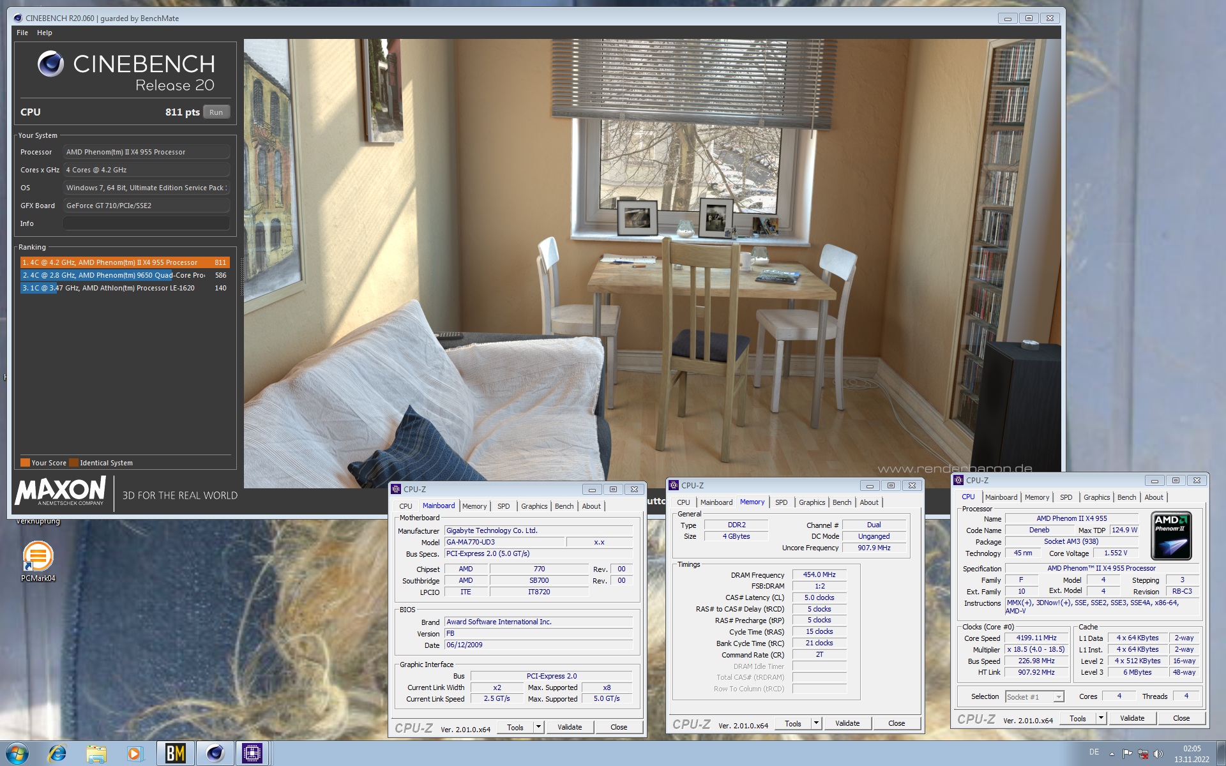This screenshot has height=766, width=1226.
Task: Run the Cinebench CPU test
Action: tap(216, 112)
